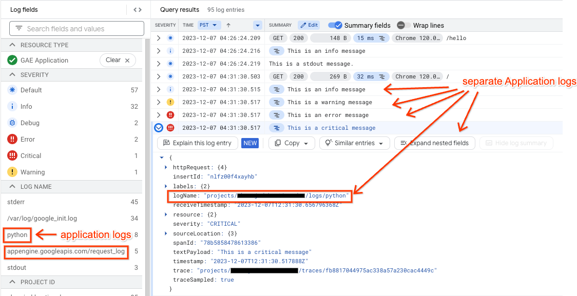
Task: Click the Expand nested fields button
Action: coord(434,143)
